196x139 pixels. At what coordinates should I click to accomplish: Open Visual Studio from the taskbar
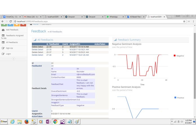pos(63,122)
